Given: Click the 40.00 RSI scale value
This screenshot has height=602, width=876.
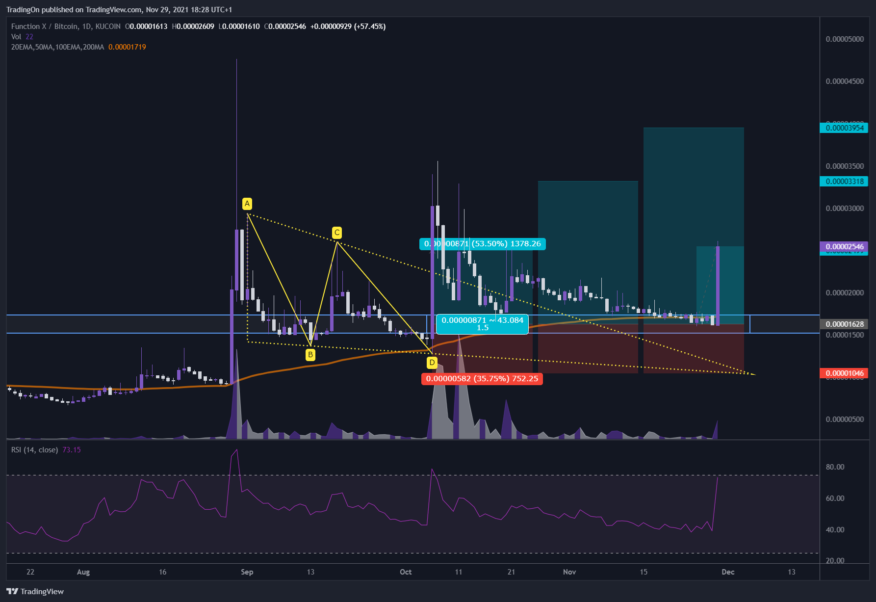Looking at the screenshot, I should pos(835,530).
